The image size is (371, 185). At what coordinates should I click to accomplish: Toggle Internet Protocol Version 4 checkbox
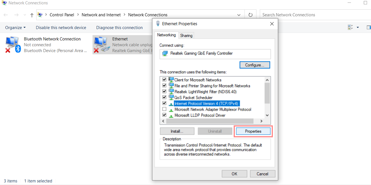click(x=164, y=103)
